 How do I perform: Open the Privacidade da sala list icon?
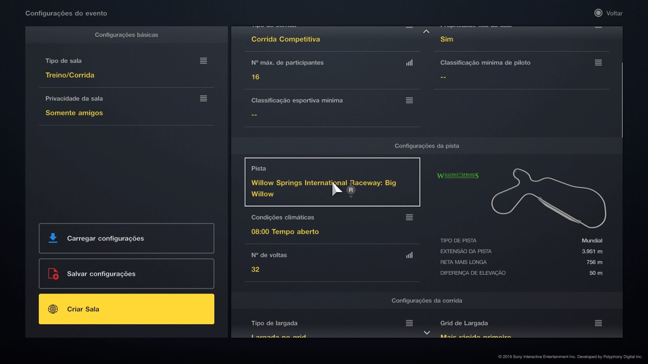(203, 98)
